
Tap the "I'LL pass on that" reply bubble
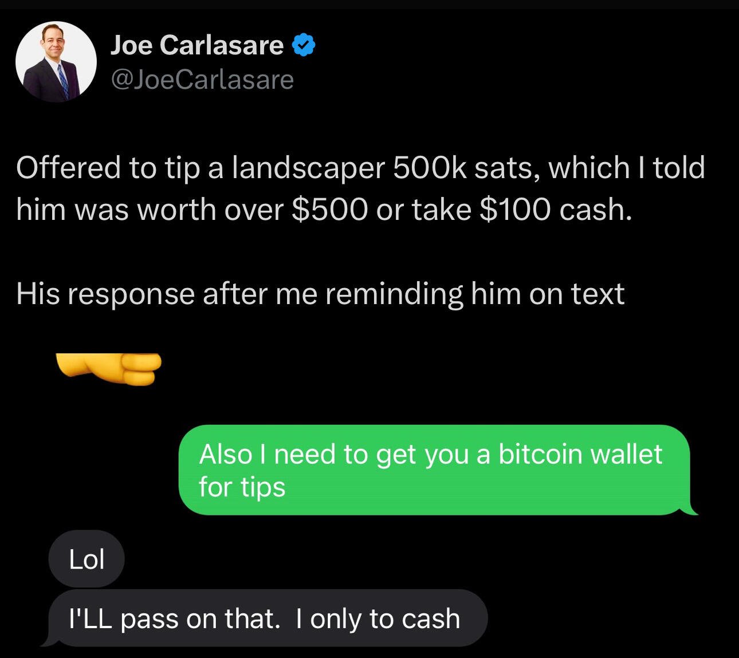265,618
